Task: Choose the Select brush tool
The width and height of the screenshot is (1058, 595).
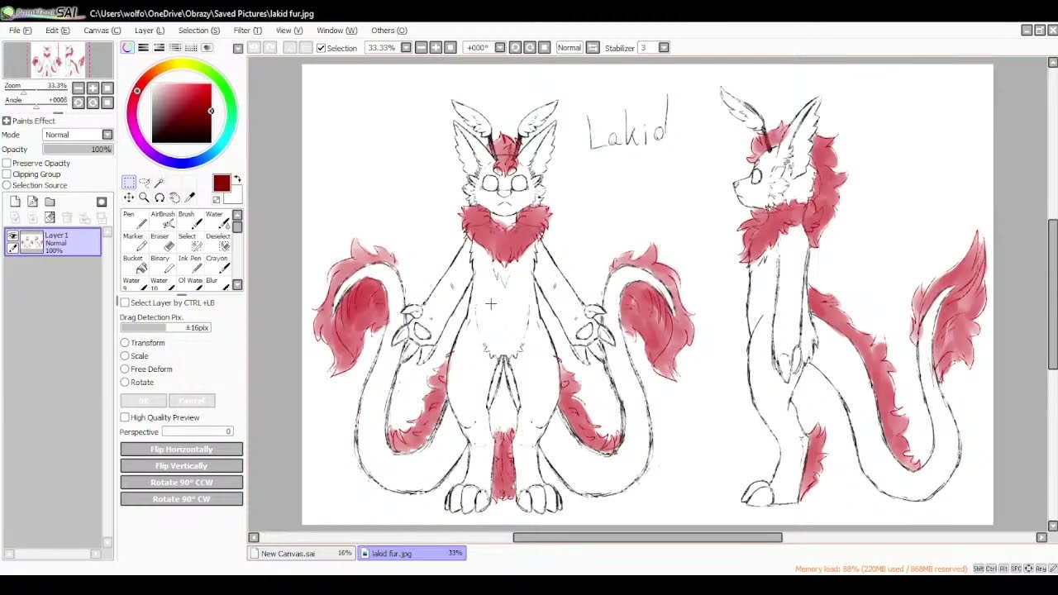Action: point(189,241)
